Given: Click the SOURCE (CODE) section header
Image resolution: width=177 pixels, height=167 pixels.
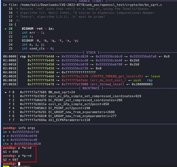Looking at the screenshot, I should click(x=91, y=1).
